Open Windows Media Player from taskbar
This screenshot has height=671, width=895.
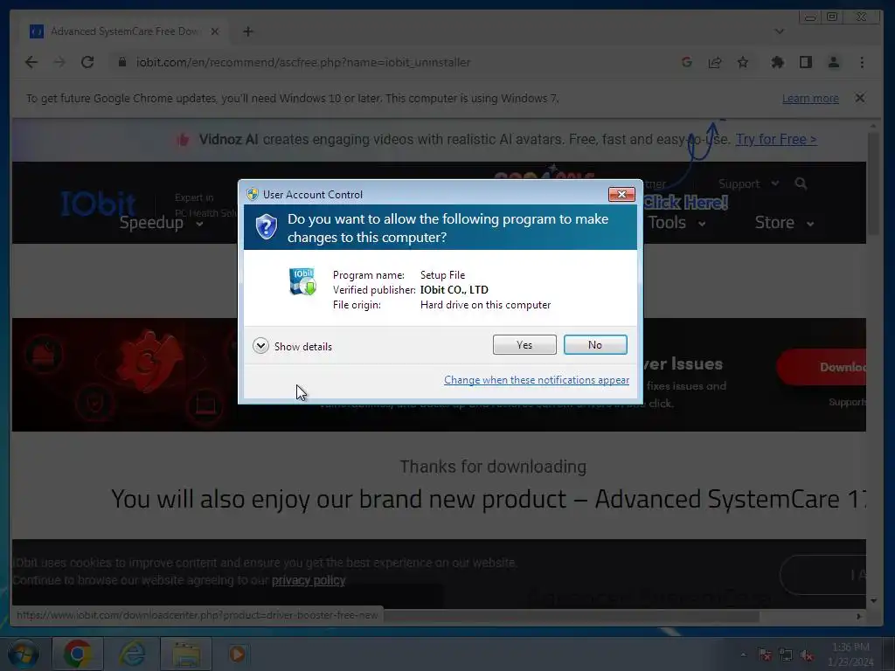[x=238, y=654]
